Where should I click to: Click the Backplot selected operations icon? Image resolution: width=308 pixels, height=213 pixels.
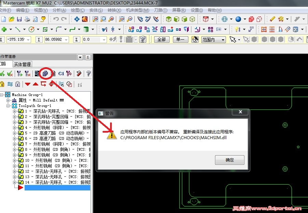pos(37,74)
